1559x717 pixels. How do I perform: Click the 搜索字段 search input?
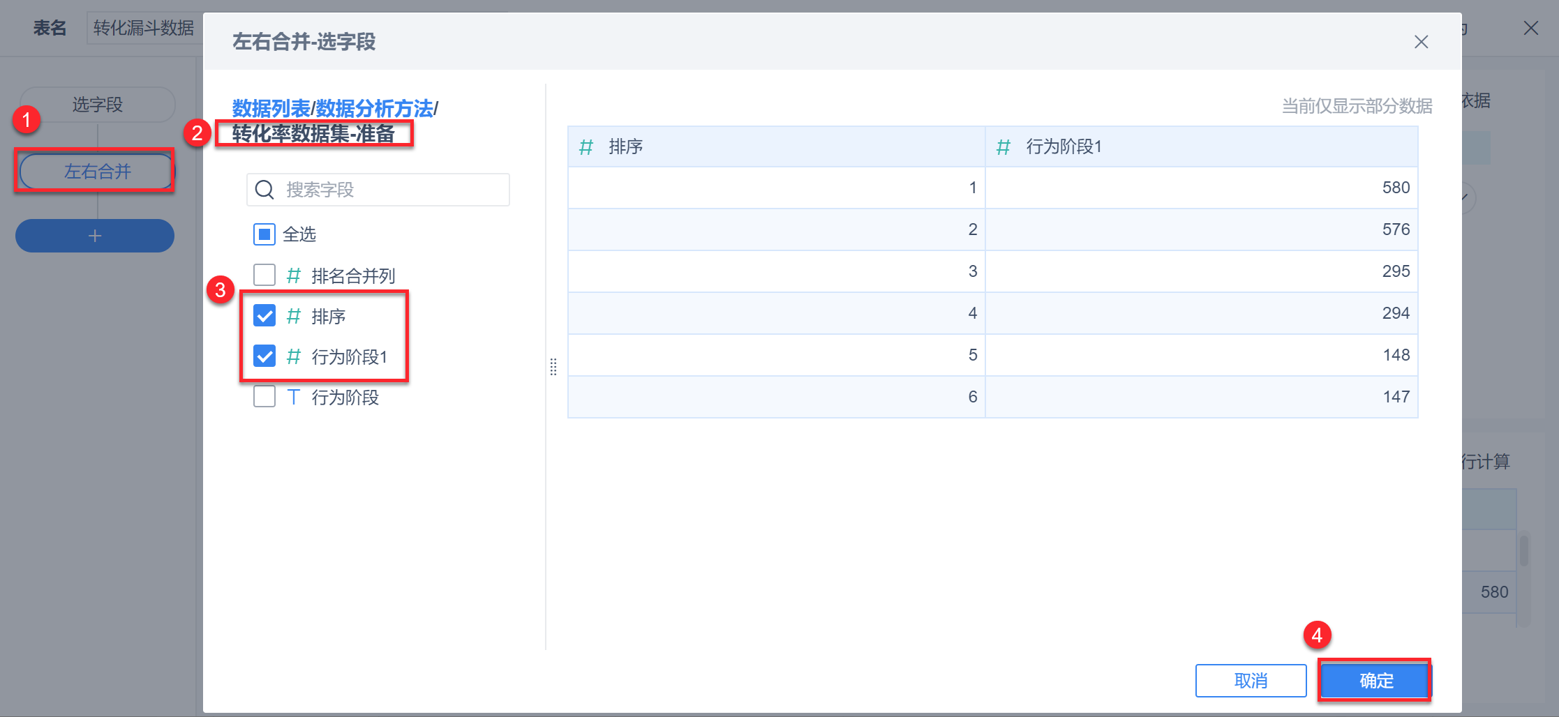tap(391, 190)
